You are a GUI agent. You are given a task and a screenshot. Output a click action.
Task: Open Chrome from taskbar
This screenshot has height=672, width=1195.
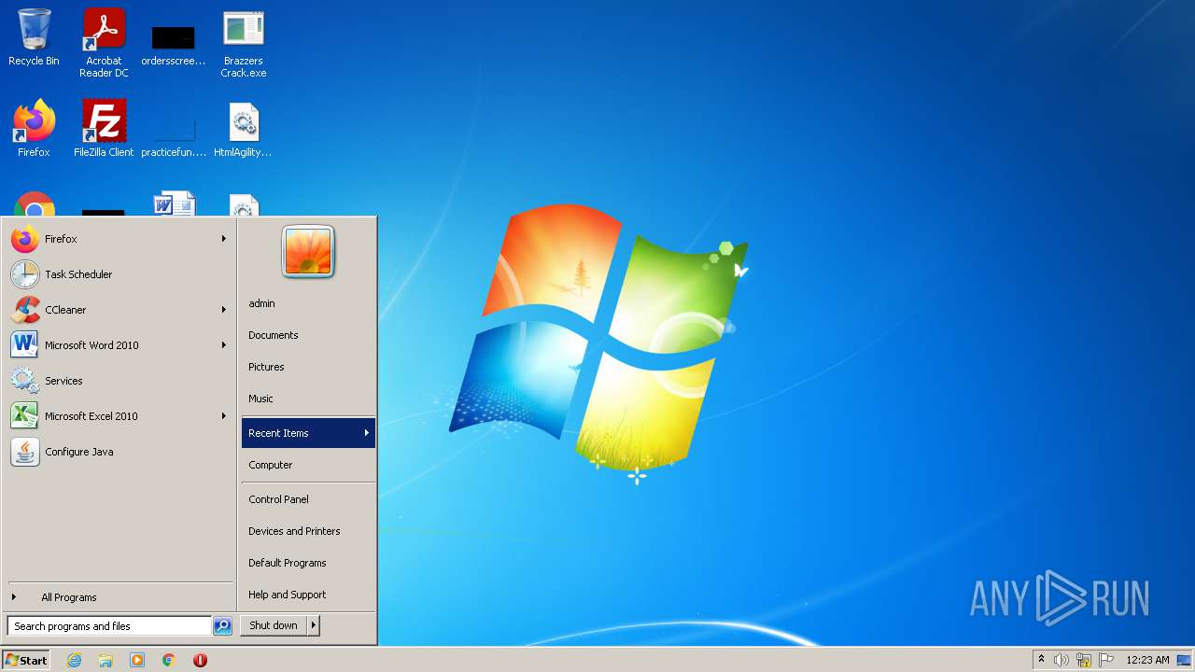click(x=169, y=660)
